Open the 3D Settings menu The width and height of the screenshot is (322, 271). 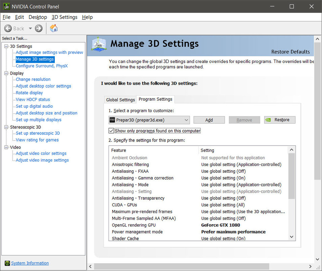pyautogui.click(x=65, y=17)
